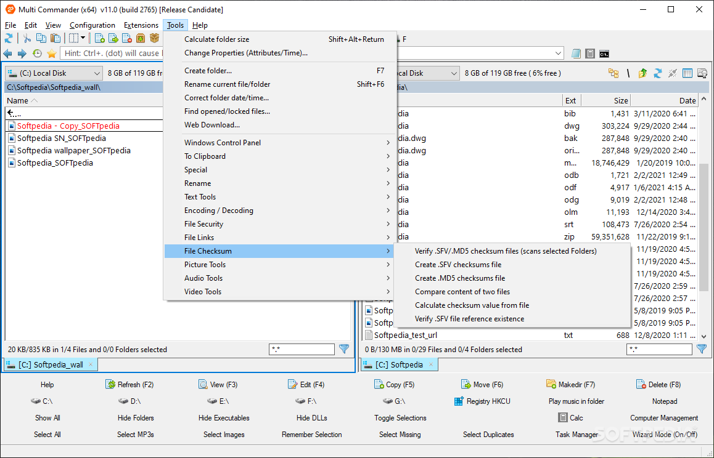Click the dashed selection rectangle icon
Image resolution: width=714 pixels, height=458 pixels.
click(x=73, y=39)
